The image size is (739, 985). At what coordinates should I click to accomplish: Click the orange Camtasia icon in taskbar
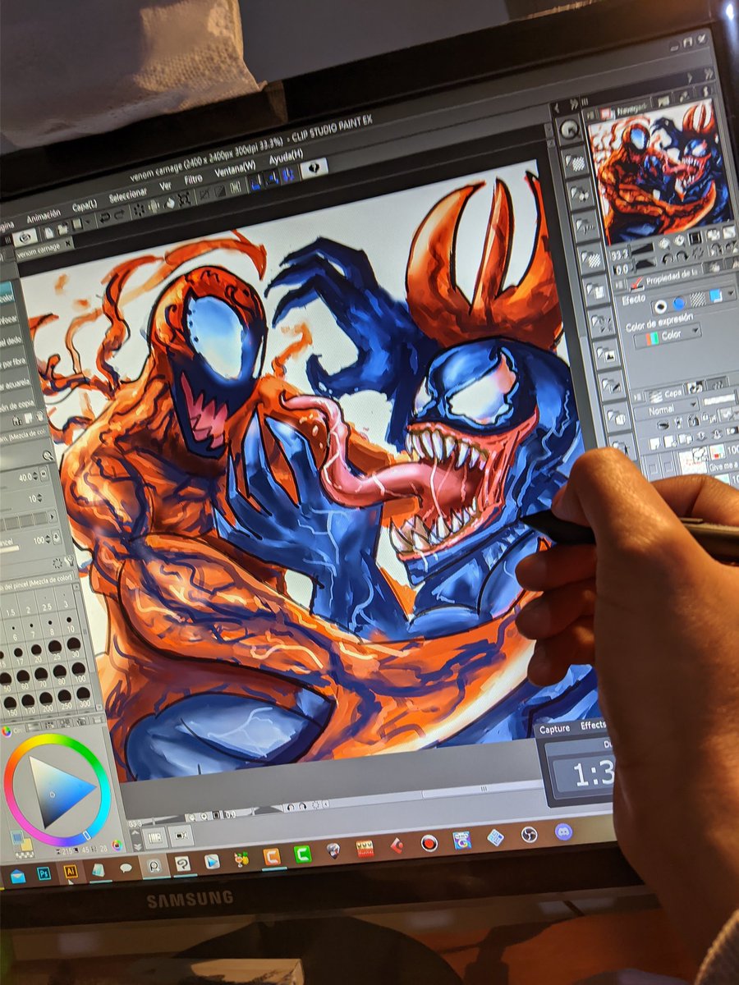[272, 856]
